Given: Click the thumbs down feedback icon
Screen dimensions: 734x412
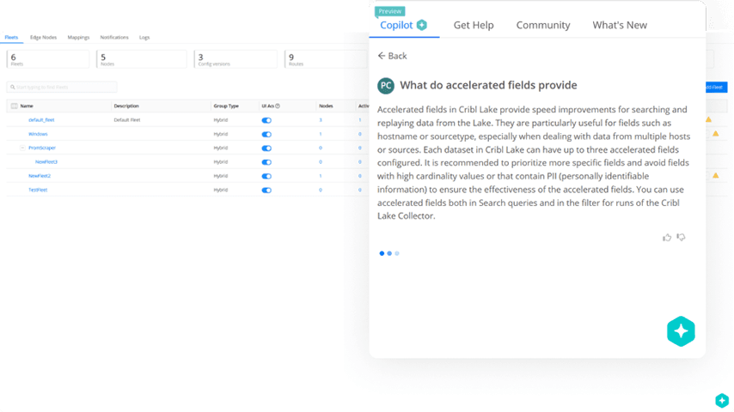Looking at the screenshot, I should click(681, 238).
